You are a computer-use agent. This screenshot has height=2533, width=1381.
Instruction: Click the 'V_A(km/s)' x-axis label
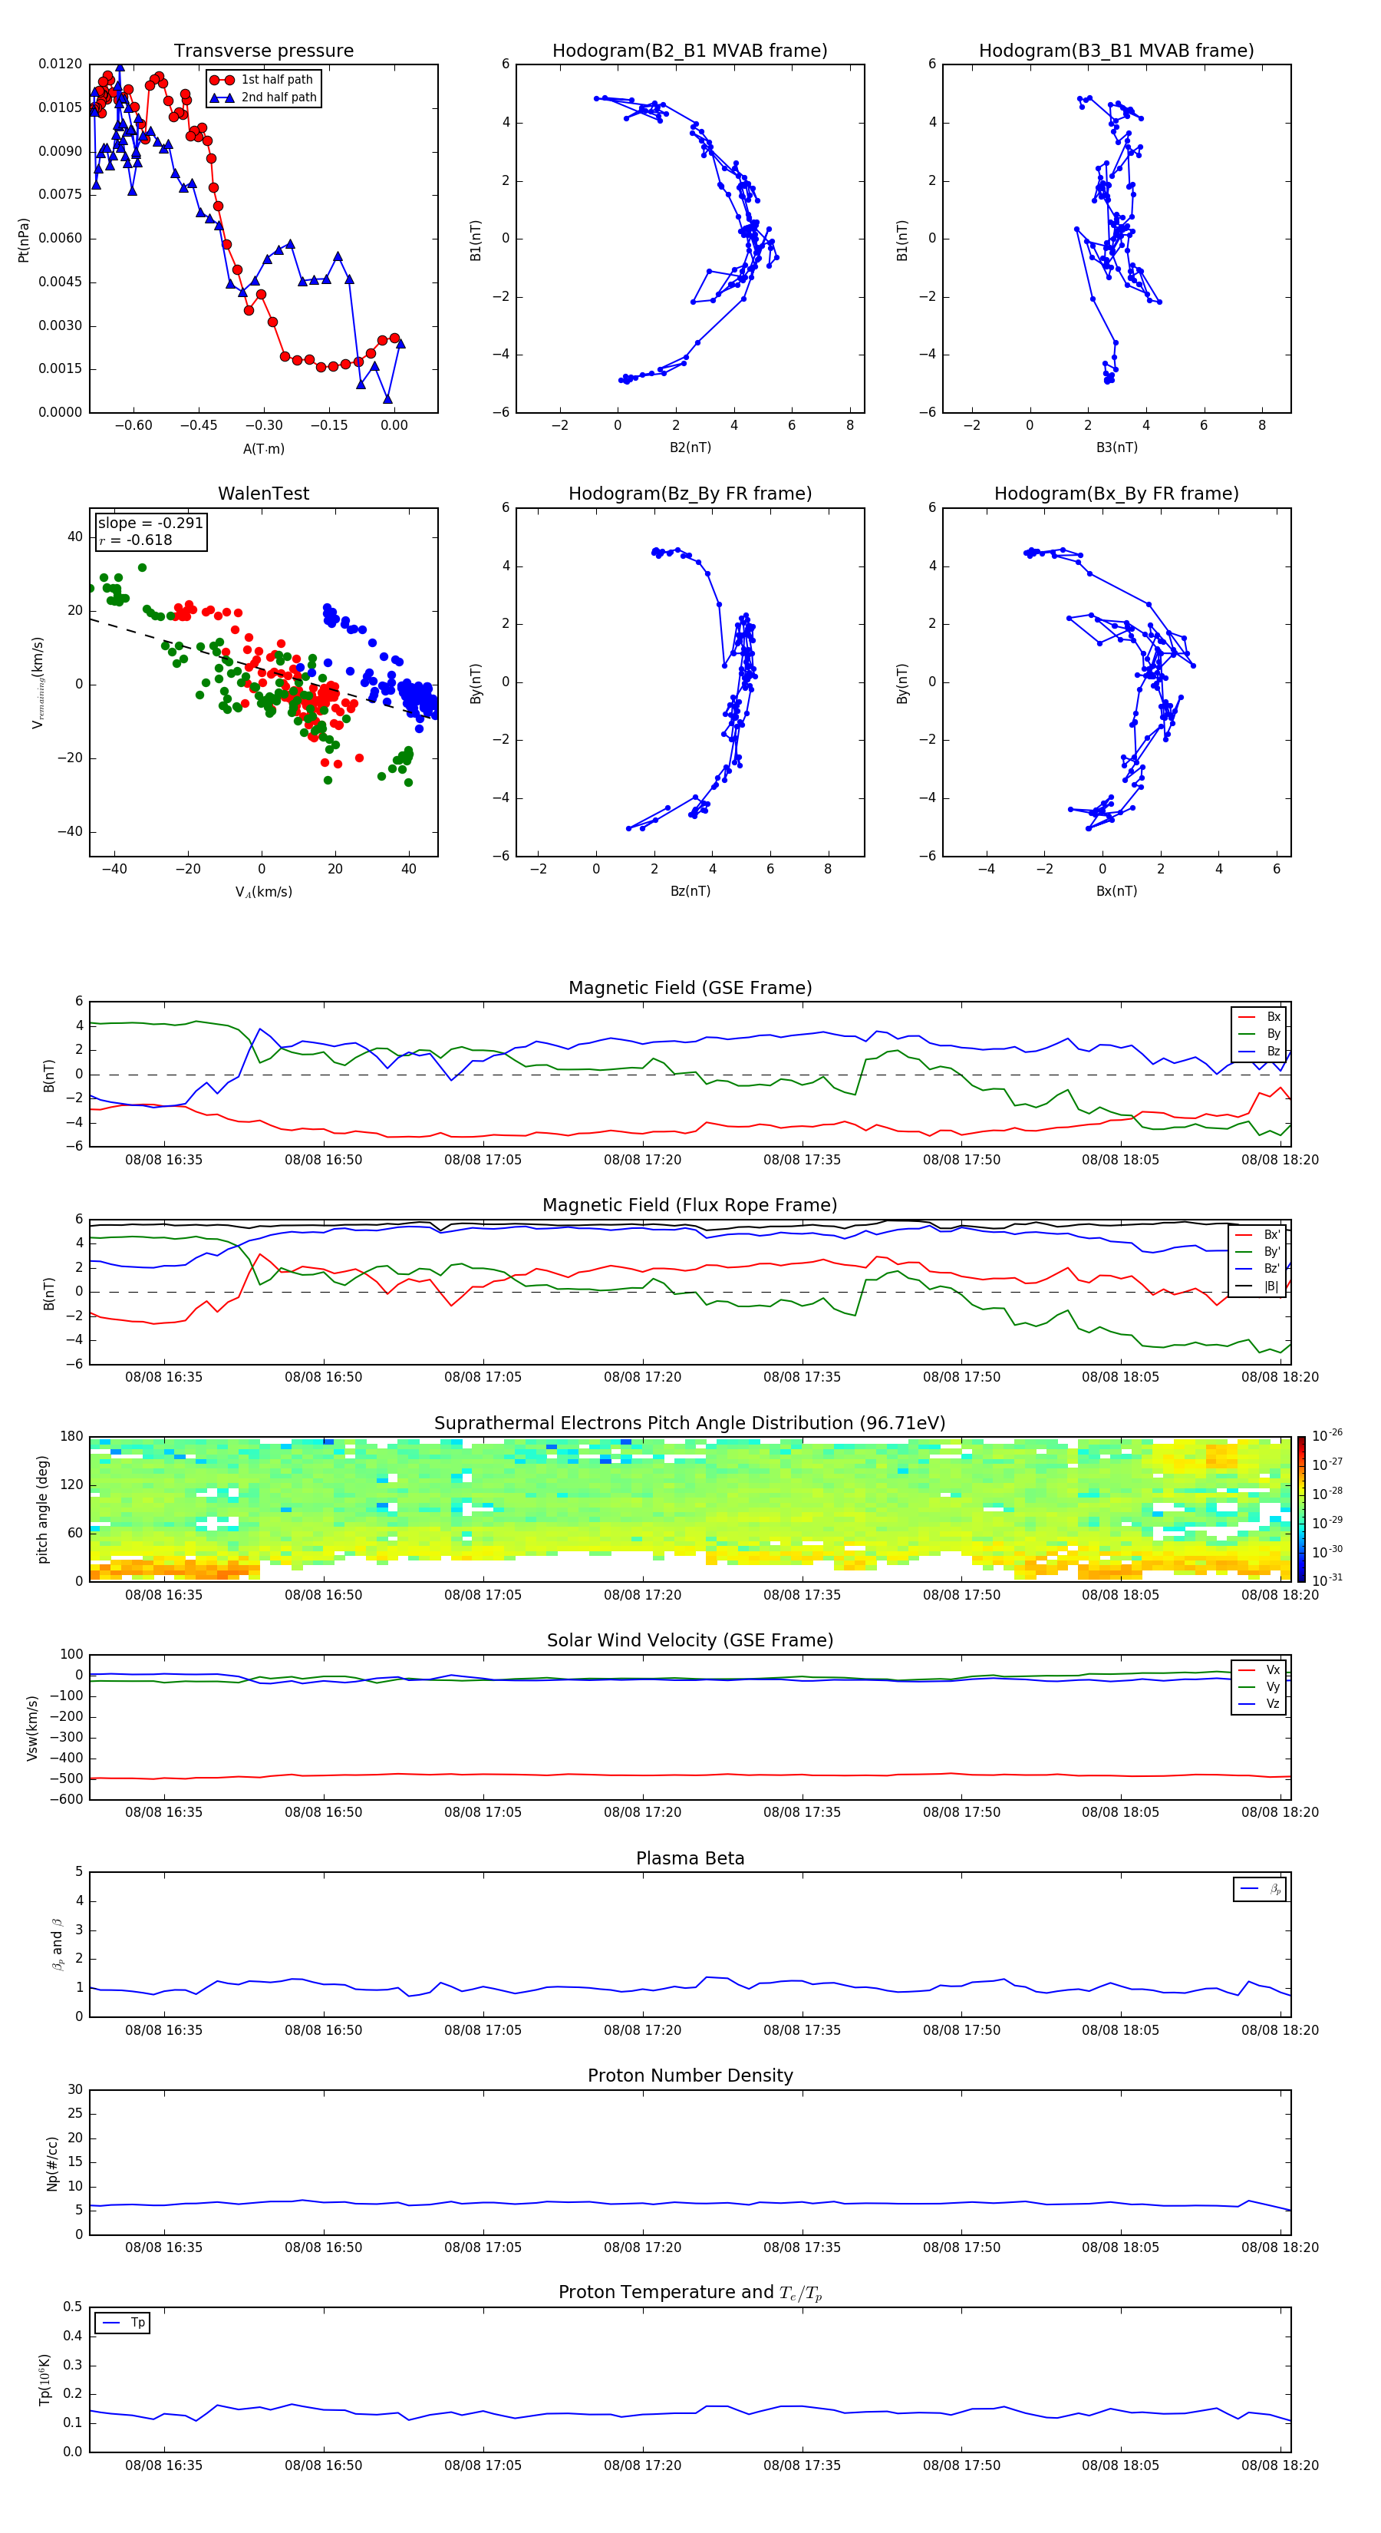click(263, 892)
